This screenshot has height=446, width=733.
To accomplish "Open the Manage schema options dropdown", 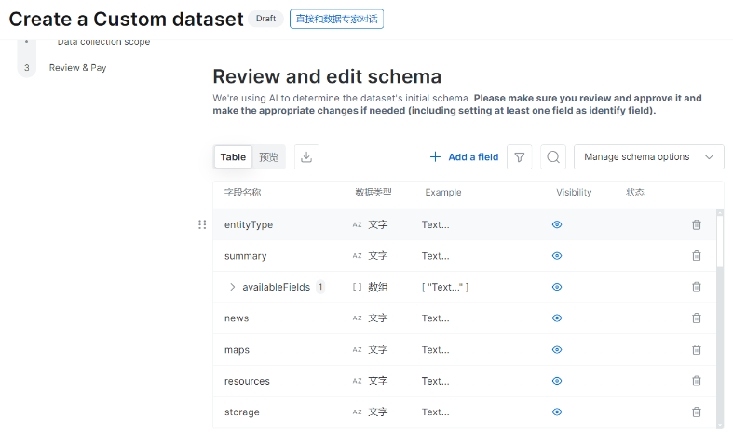I will point(649,157).
